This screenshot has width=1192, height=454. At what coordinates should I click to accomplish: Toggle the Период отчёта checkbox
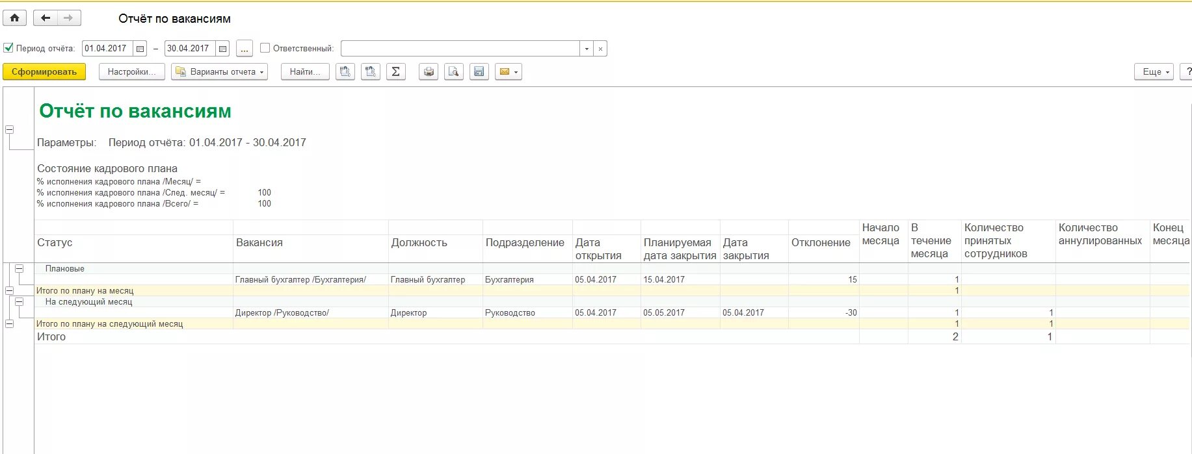[x=8, y=48]
